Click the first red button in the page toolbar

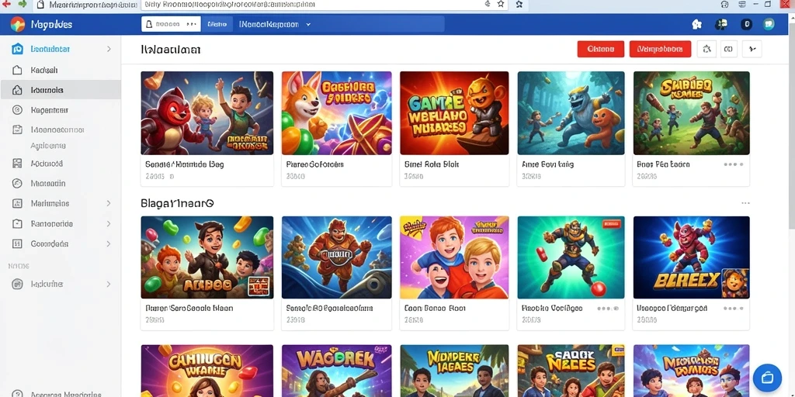coord(601,49)
